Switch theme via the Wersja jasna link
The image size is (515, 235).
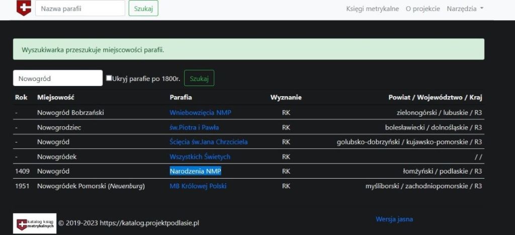tap(394, 219)
